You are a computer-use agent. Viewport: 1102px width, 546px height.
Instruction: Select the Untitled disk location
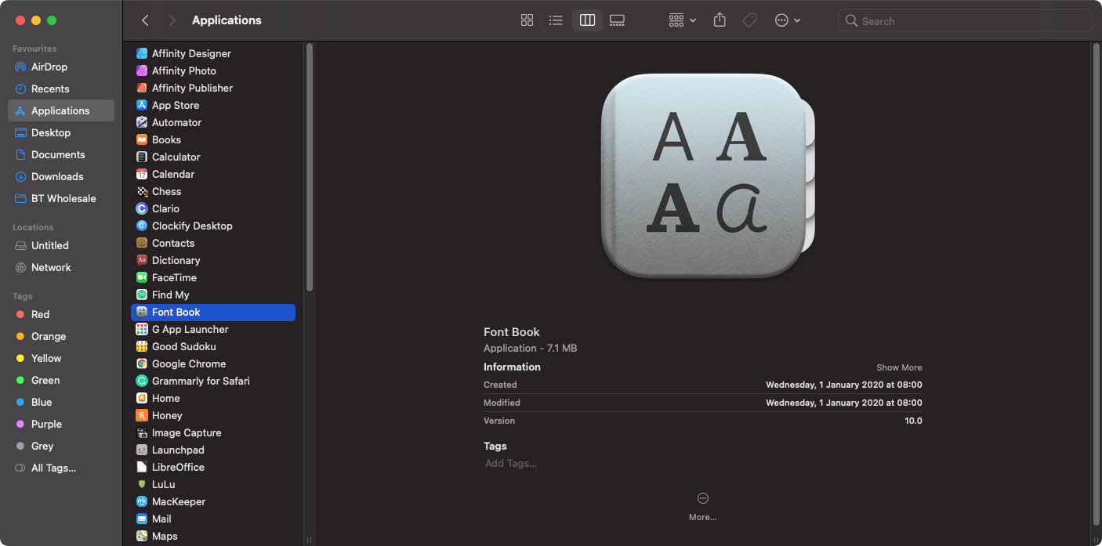pos(61,245)
